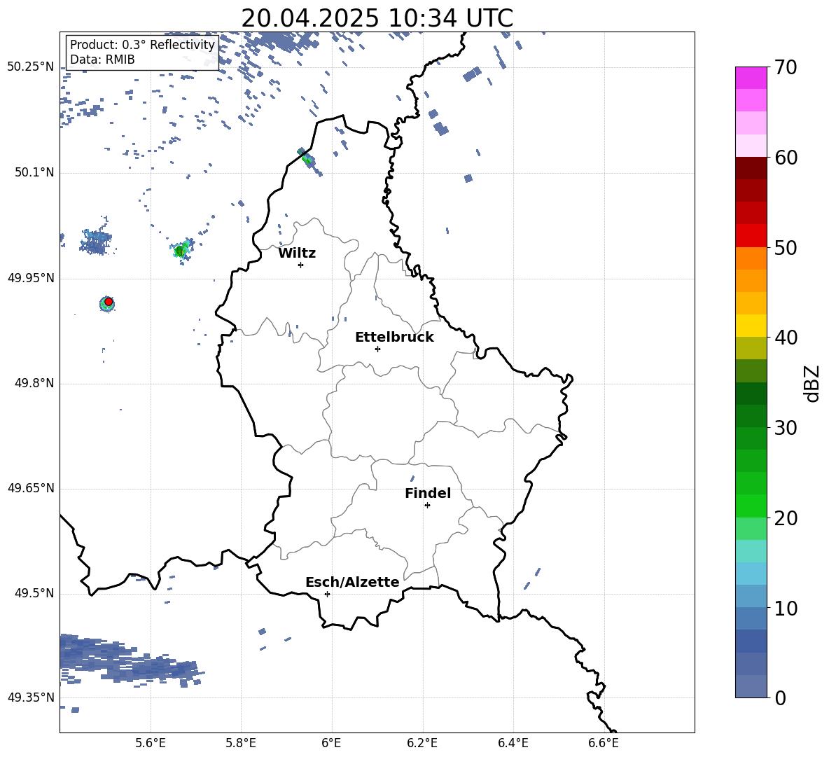Click the Esch/Alzette station cross marker
Viewport: 829px width, 757px height.
327,594
